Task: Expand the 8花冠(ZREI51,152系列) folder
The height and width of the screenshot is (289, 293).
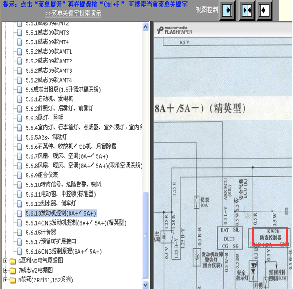Action: [x=5, y=280]
